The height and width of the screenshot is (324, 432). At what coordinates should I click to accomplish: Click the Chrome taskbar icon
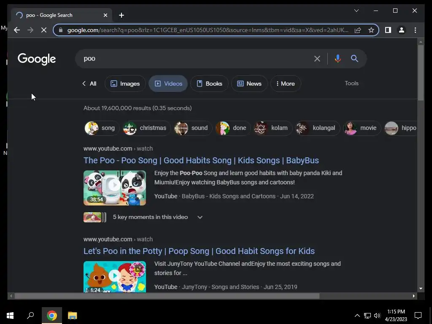click(x=52, y=316)
